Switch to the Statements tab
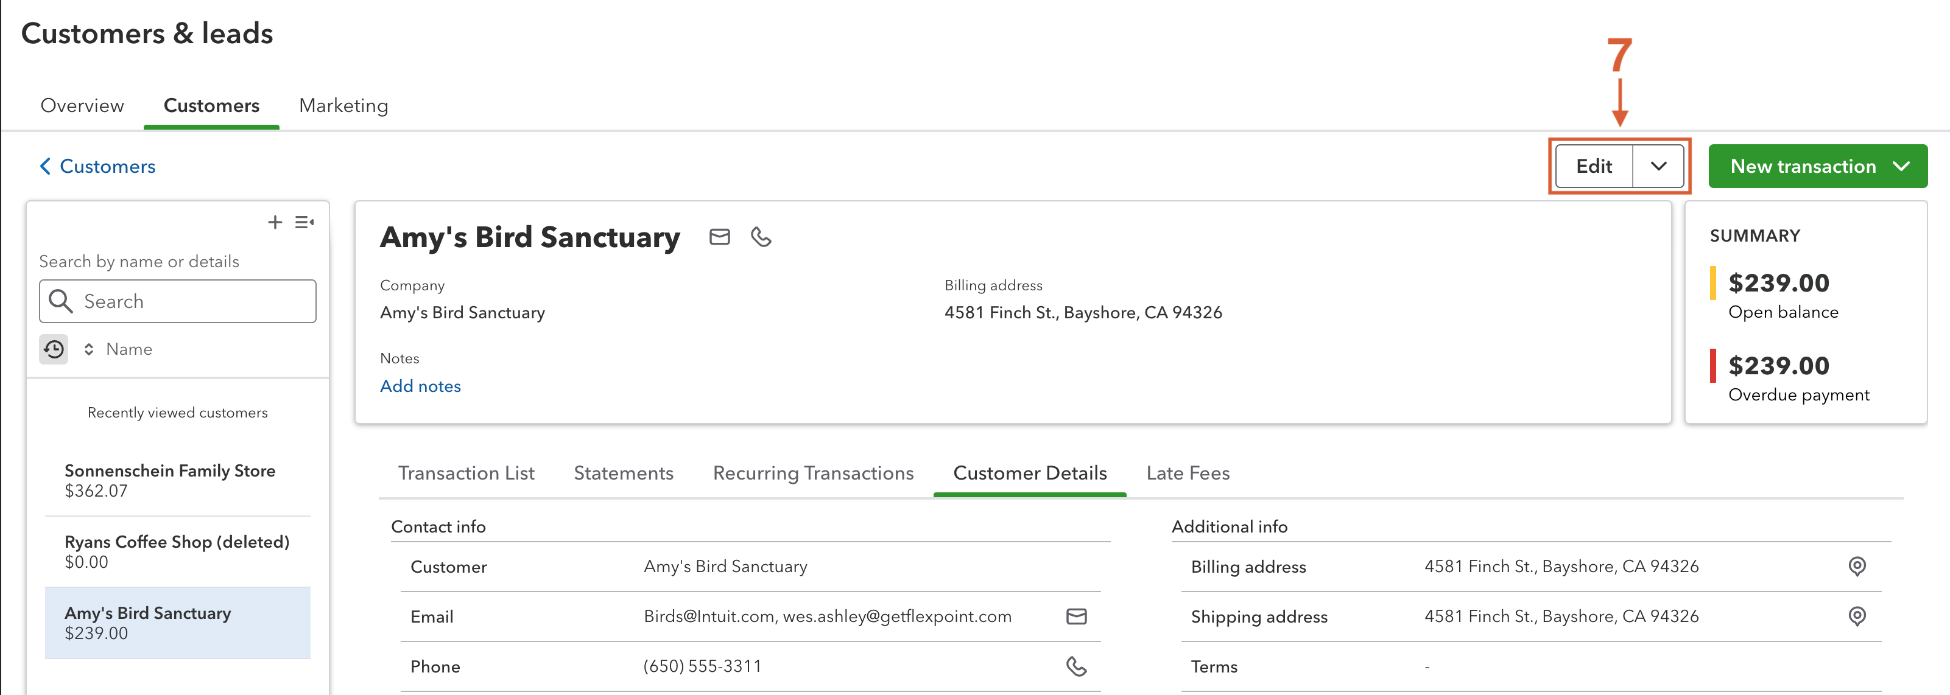The height and width of the screenshot is (695, 1950). pyautogui.click(x=623, y=473)
